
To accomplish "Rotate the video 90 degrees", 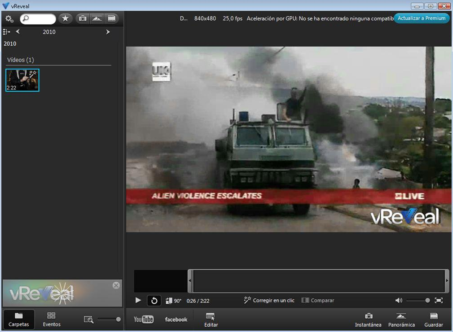I will click(x=173, y=301).
